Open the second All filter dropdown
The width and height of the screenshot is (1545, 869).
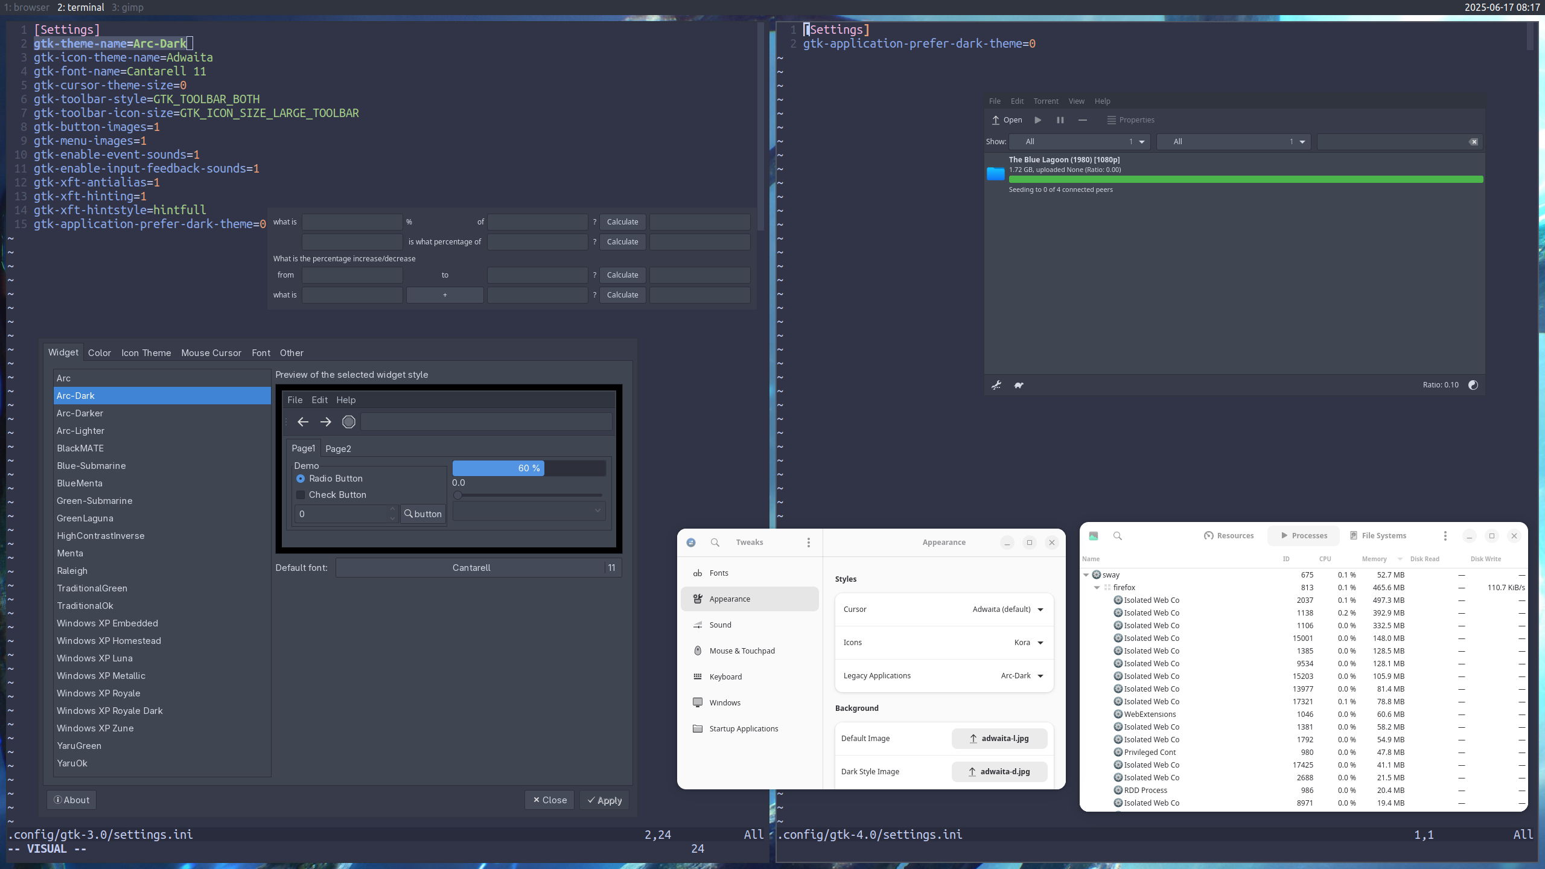pyautogui.click(x=1234, y=142)
